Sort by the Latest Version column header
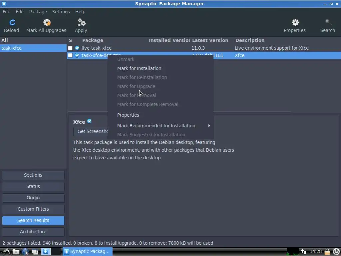Screen dimensions: 341x256 coord(210,40)
